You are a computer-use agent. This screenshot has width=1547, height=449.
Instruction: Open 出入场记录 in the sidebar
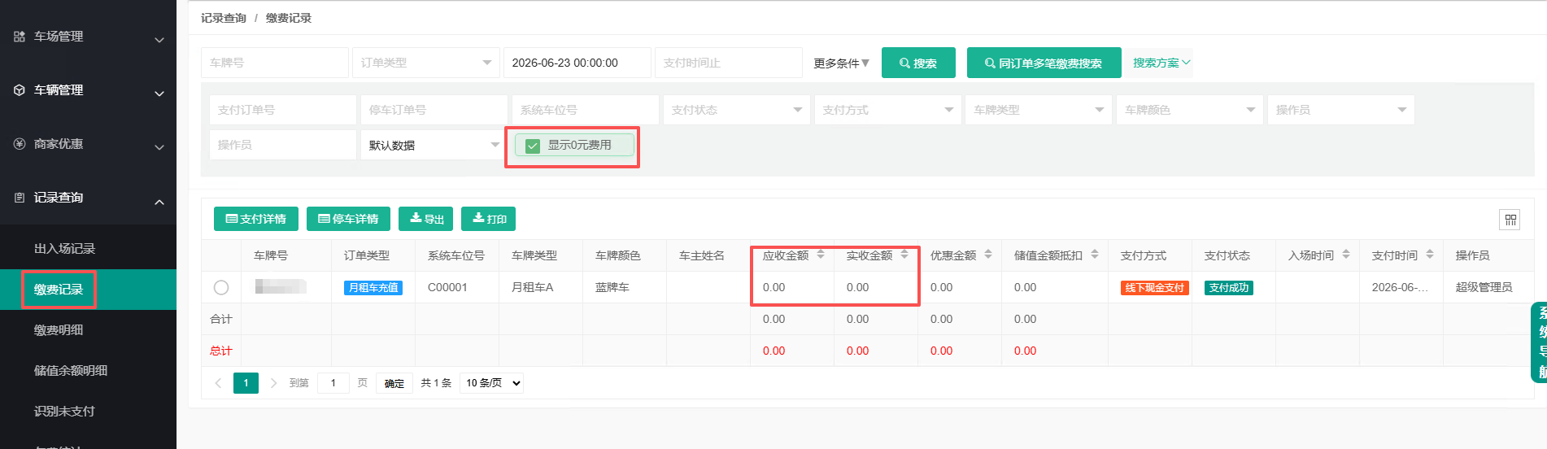65,249
